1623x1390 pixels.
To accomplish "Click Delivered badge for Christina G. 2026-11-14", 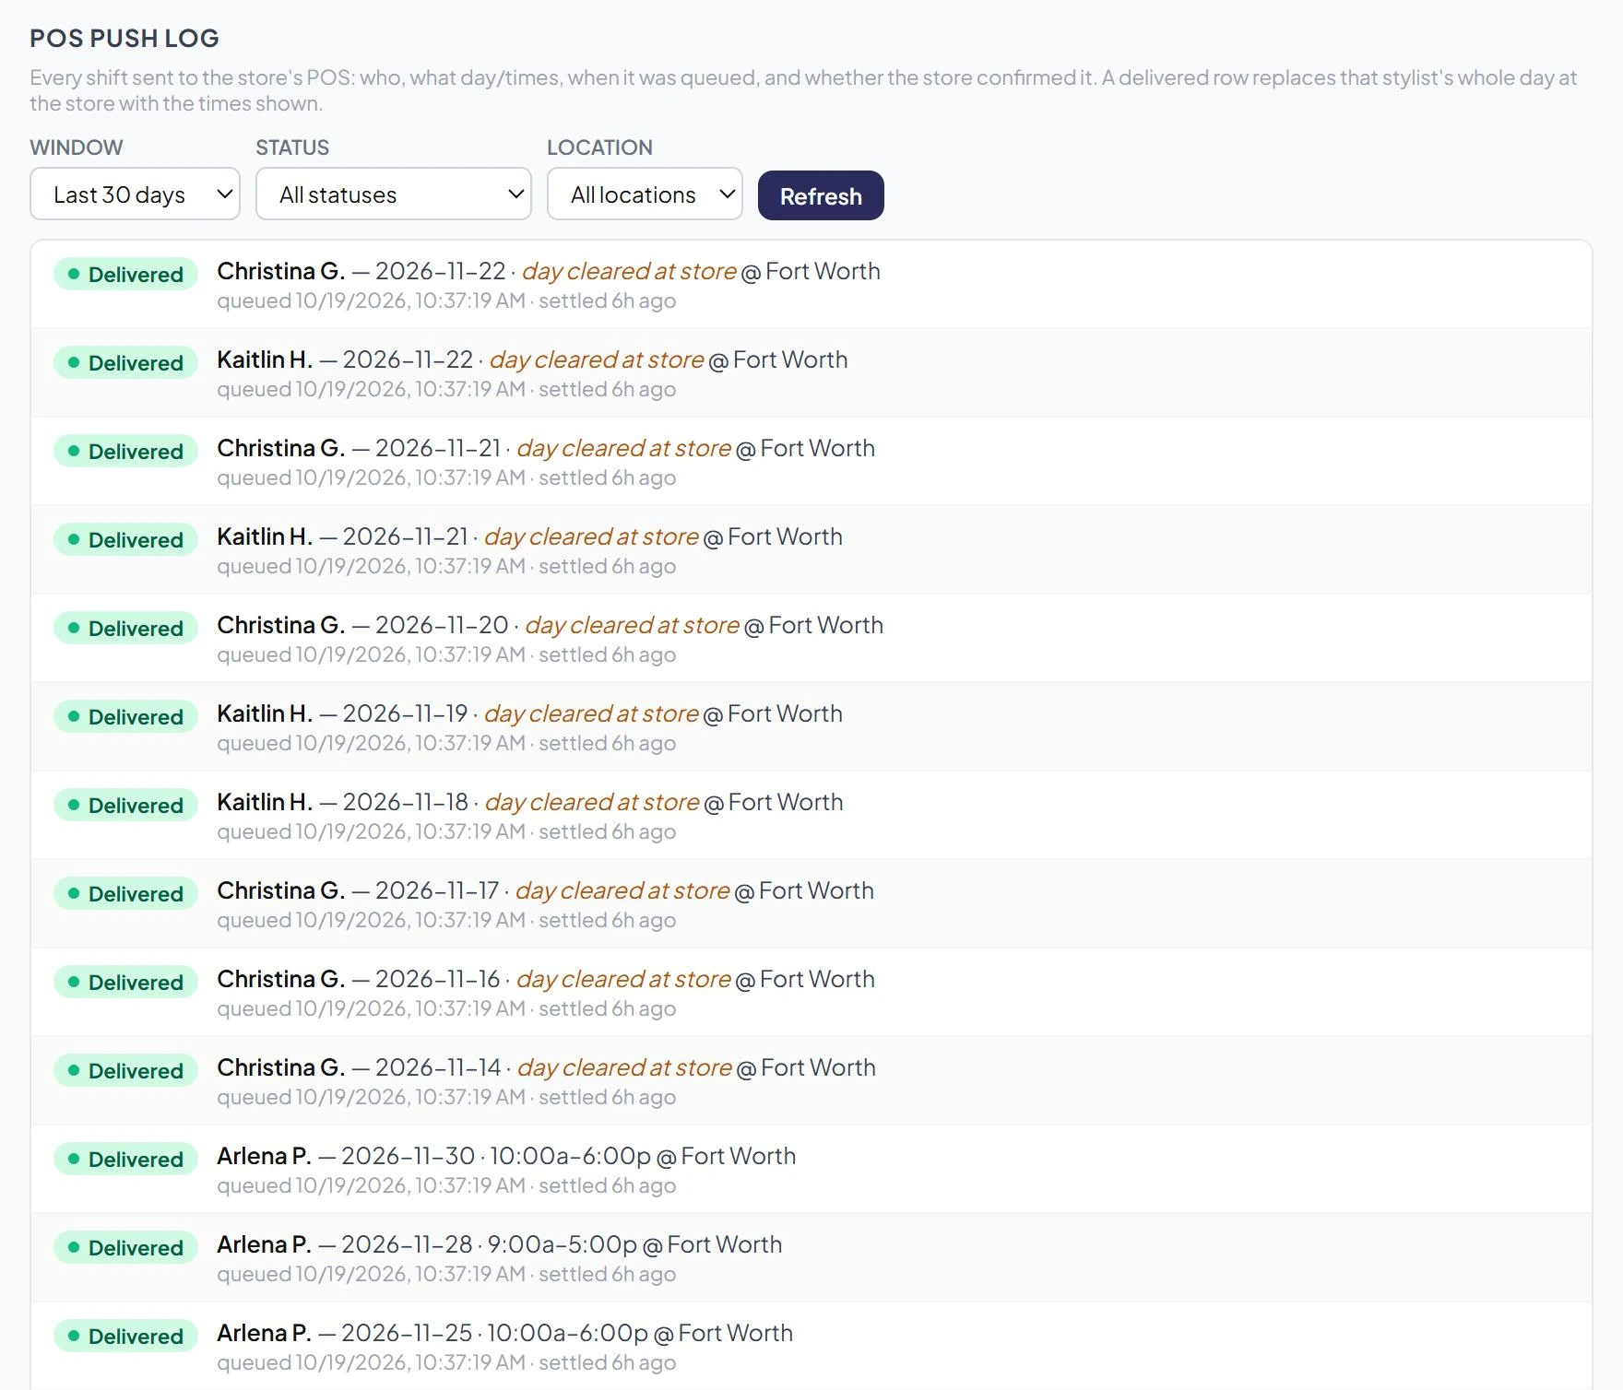I will click(x=126, y=1071).
